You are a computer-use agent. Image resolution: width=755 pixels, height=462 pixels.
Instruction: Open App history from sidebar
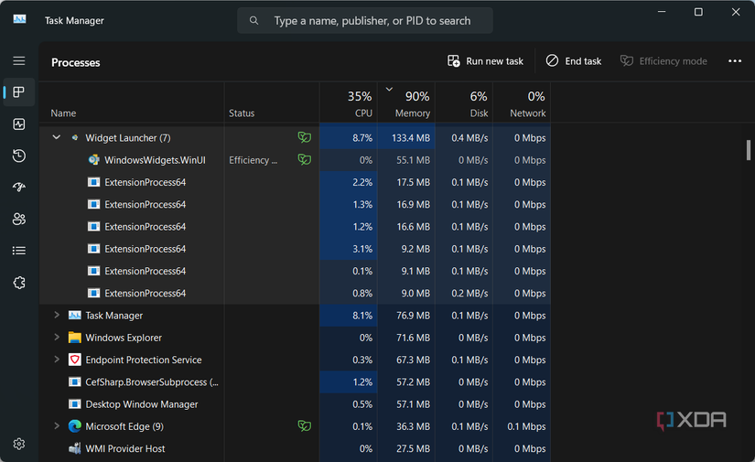coord(18,156)
